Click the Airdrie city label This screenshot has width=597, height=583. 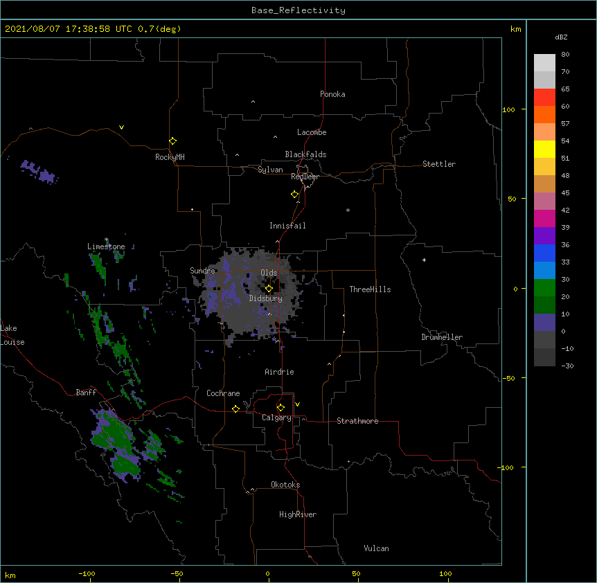279,372
